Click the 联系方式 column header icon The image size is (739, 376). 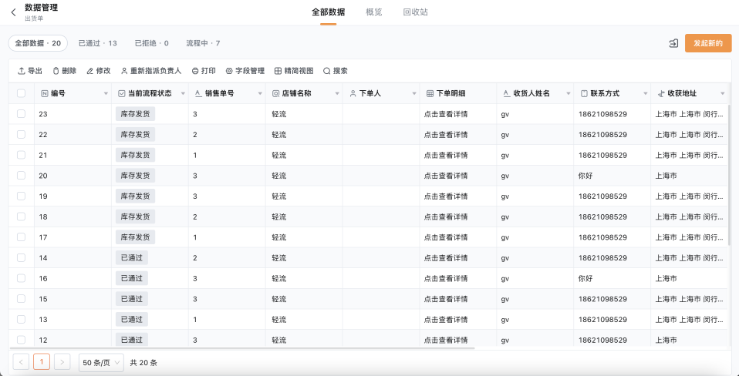(584, 94)
